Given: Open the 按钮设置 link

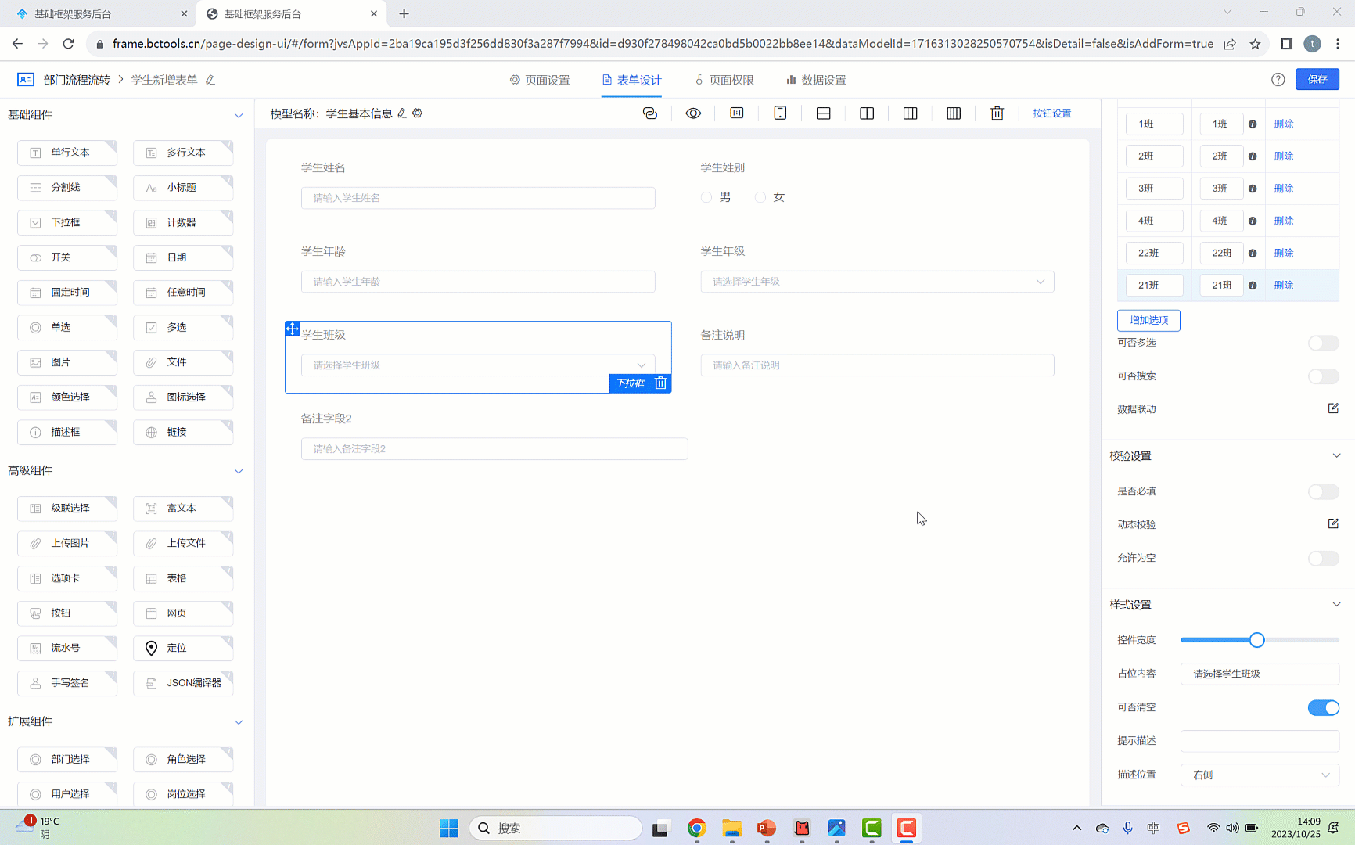Looking at the screenshot, I should click(x=1052, y=113).
